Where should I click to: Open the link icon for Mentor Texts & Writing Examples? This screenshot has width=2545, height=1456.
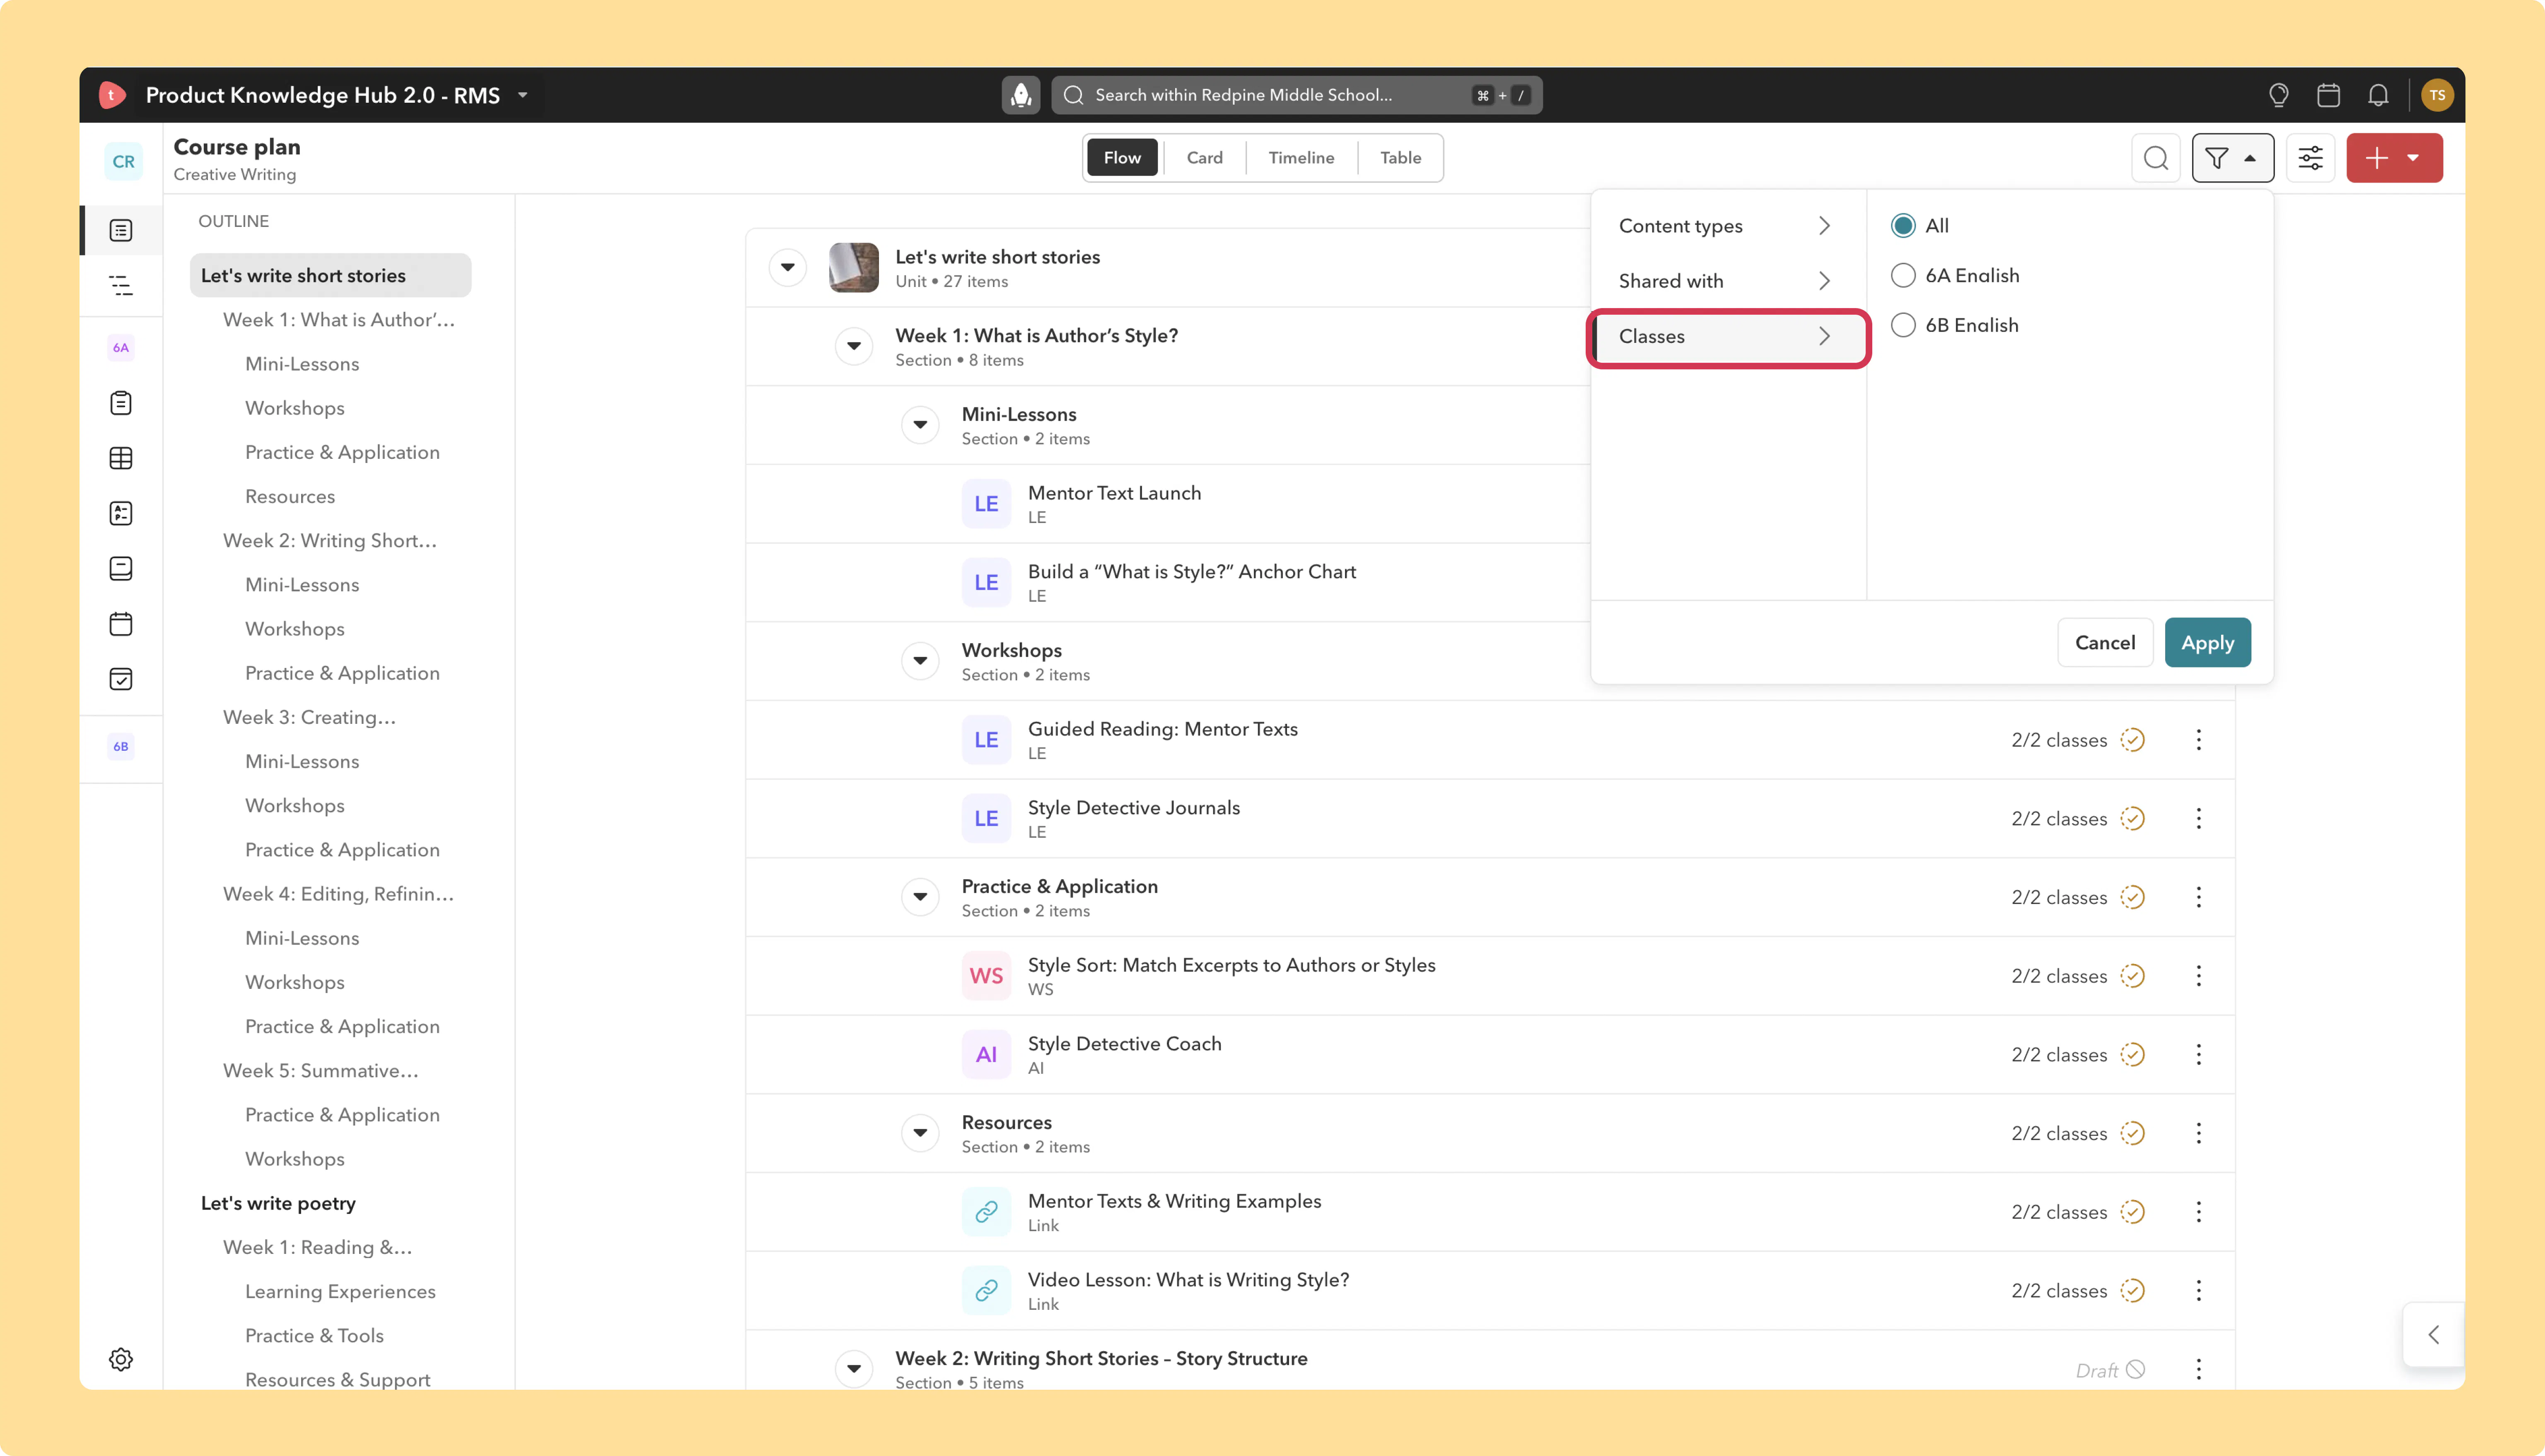pyautogui.click(x=986, y=1212)
